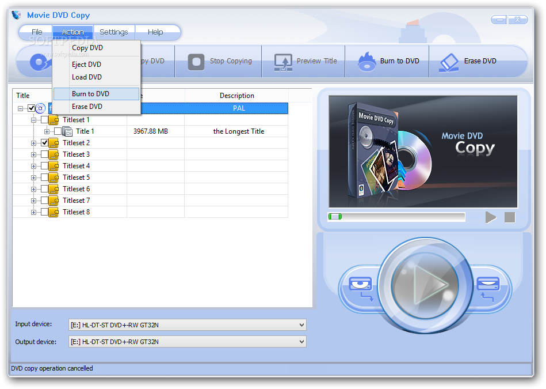Check the Titleset 3 checkbox

coord(44,154)
